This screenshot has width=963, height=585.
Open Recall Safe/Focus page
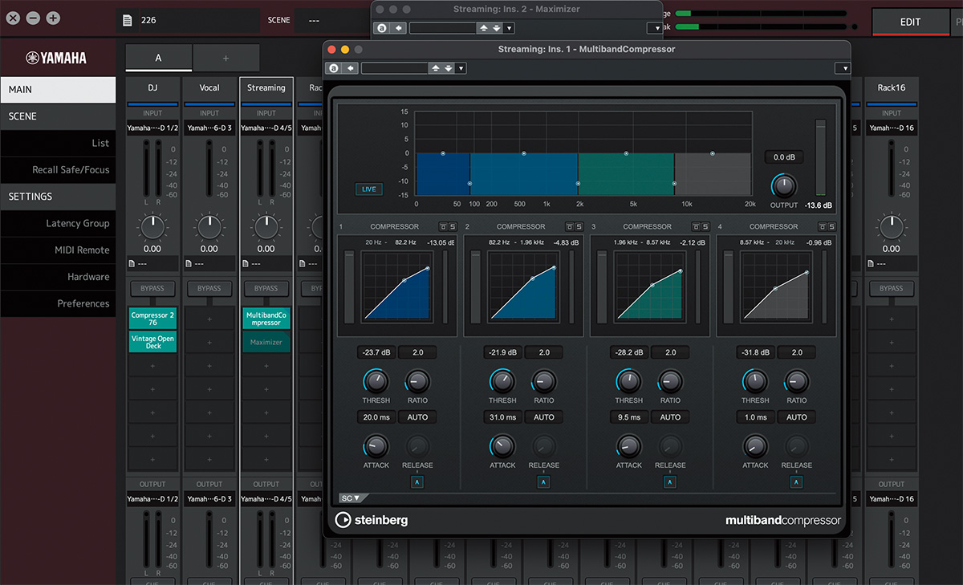point(58,169)
